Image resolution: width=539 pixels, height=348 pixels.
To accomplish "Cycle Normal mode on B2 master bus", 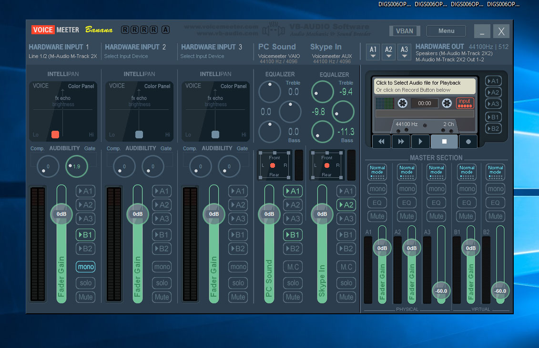I will [x=495, y=172].
